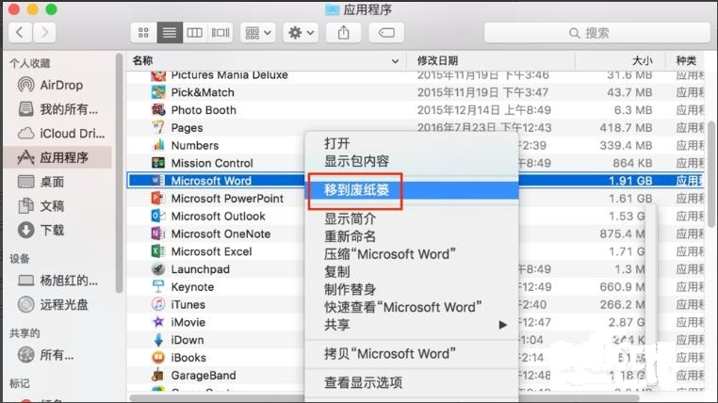Image resolution: width=718 pixels, height=403 pixels.
Task: Select the Microsoft Outlook app row
Action: [215, 217]
